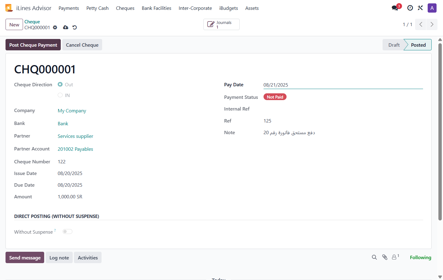Open the Assets menu
The height and width of the screenshot is (280, 443).
click(x=252, y=8)
